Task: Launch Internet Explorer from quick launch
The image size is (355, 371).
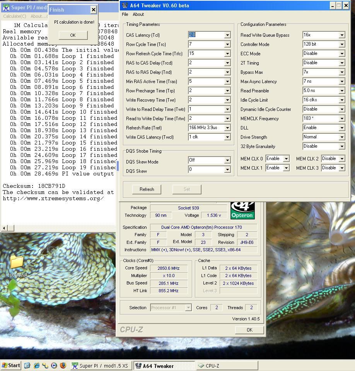Action: tap(36, 365)
